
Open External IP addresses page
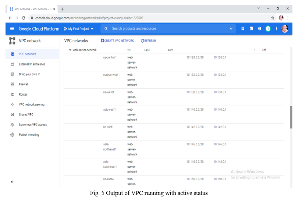pos(32,64)
